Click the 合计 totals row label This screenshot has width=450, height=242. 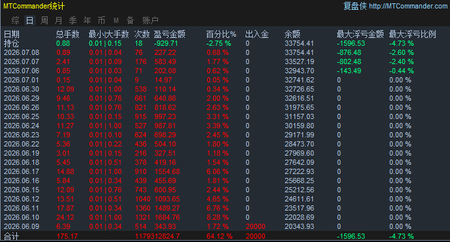pyautogui.click(x=12, y=237)
